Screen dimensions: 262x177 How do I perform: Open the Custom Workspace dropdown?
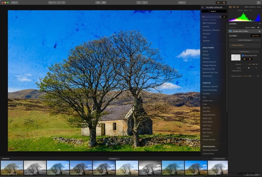point(245,40)
